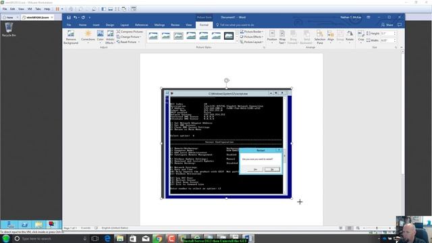Open the Position options
432x243 pixels.
click(272, 37)
